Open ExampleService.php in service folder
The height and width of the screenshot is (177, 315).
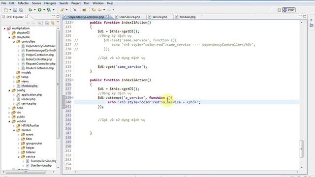pyautogui.click(x=43, y=161)
